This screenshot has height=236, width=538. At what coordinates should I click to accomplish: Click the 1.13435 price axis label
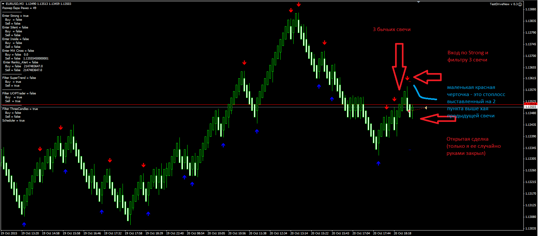point(531,125)
